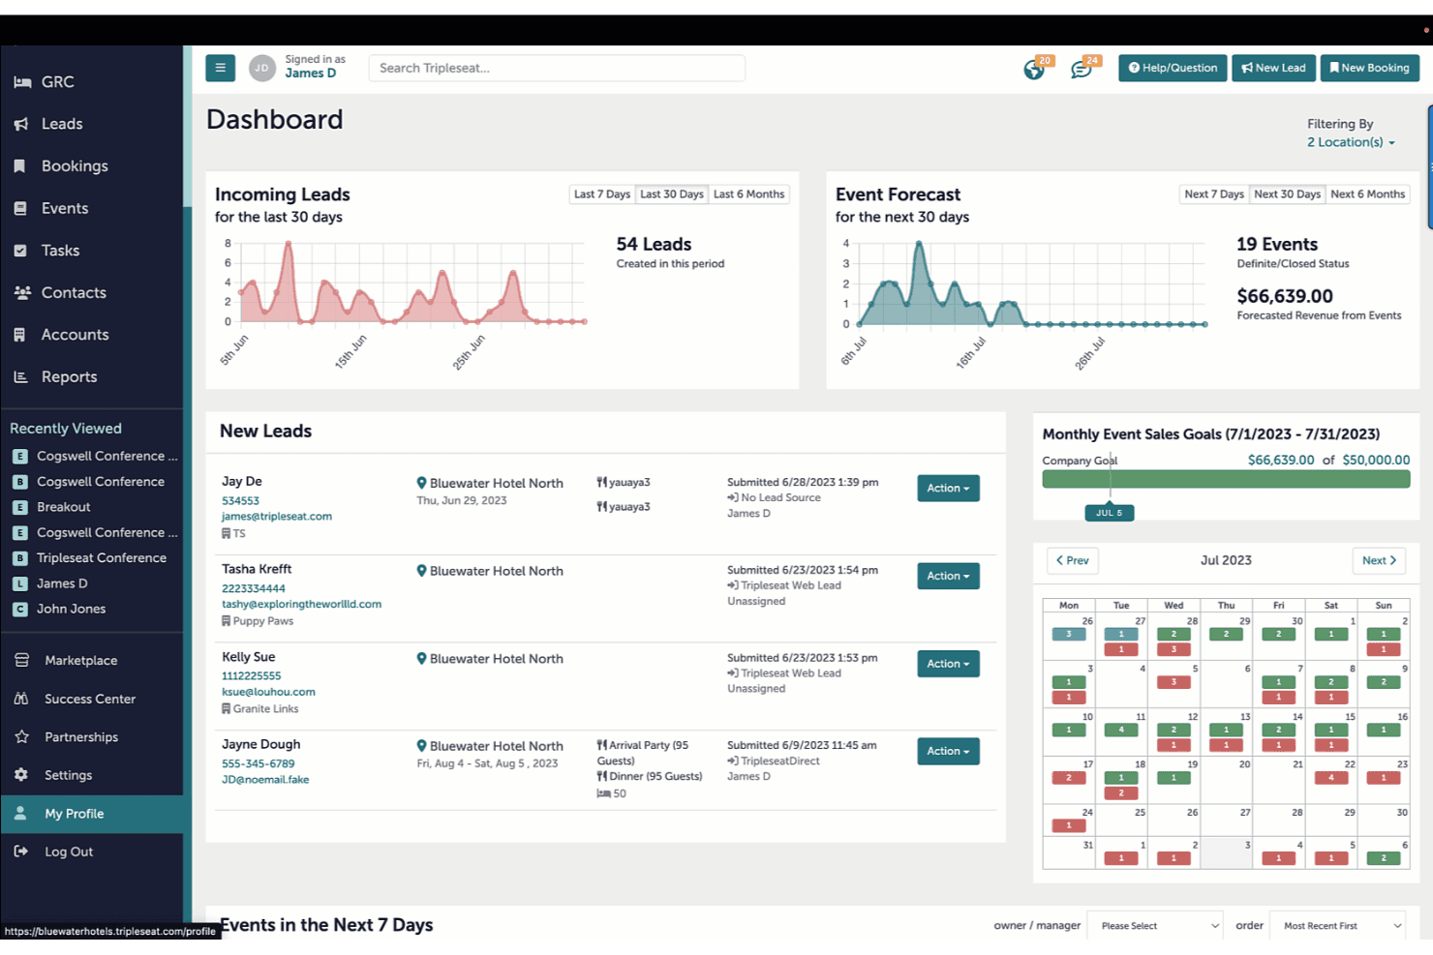This screenshot has height=955, width=1433.
Task: Open Marketplace from the sidebar
Action: (80, 661)
